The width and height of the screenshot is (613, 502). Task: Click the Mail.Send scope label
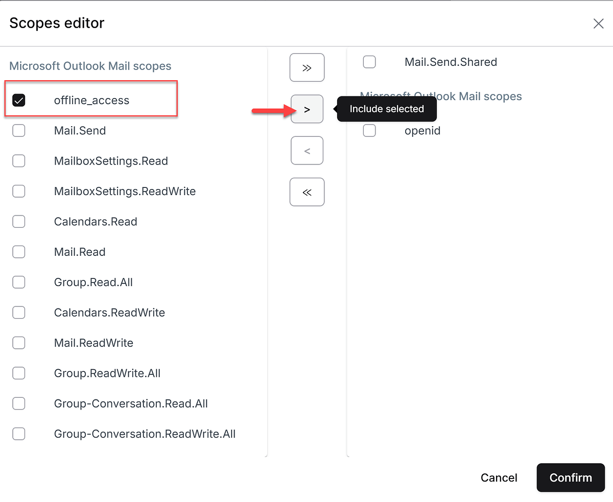coord(80,131)
